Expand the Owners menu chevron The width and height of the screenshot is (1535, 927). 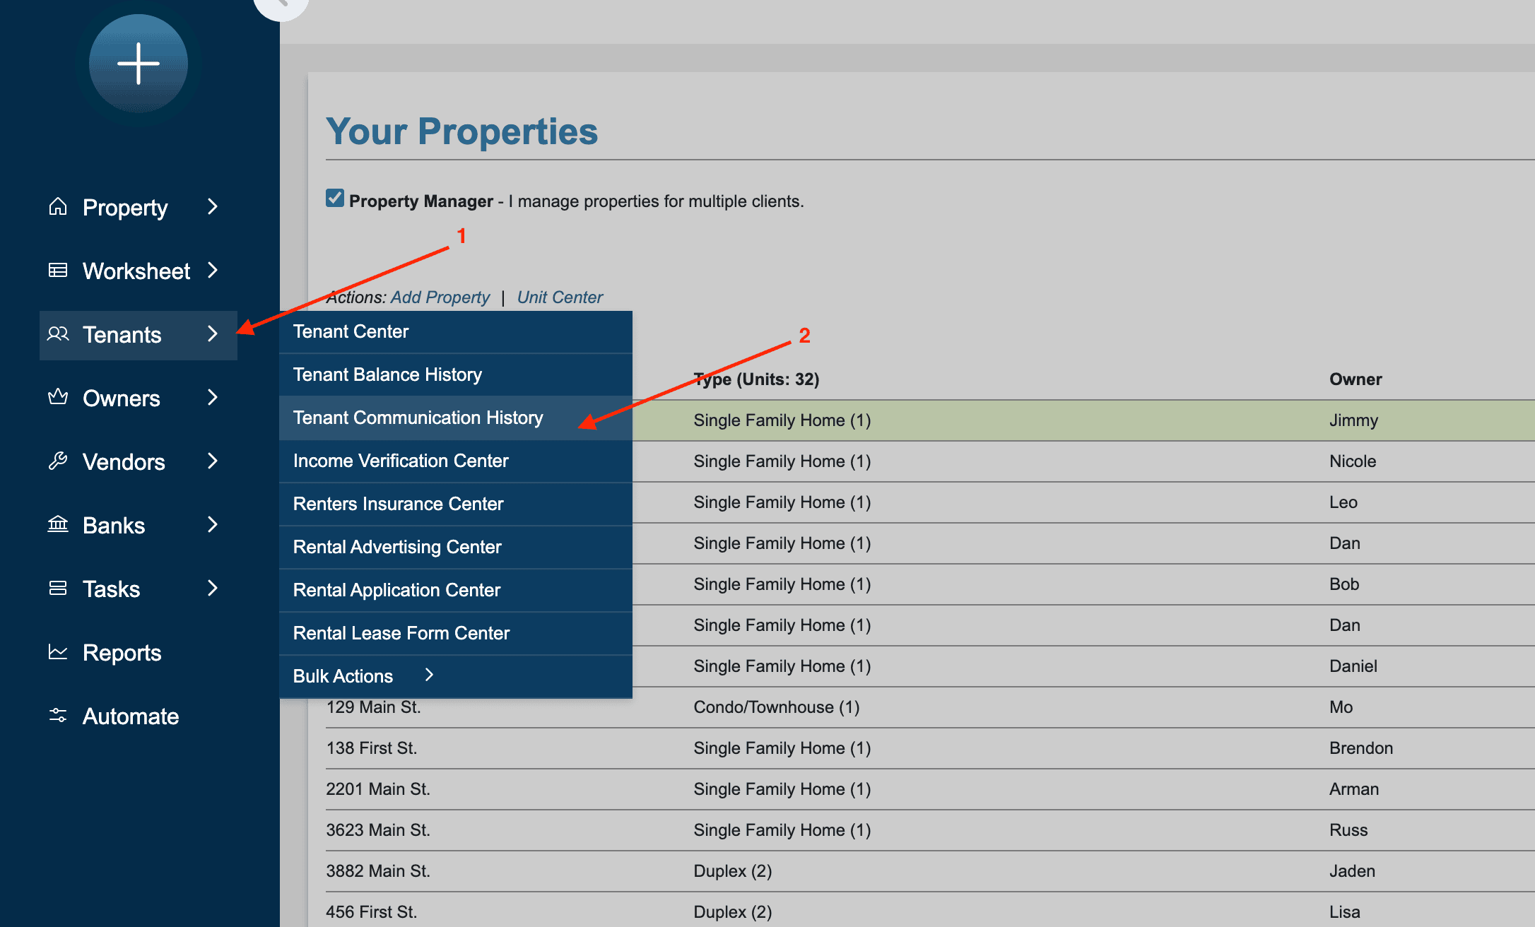pos(213,397)
